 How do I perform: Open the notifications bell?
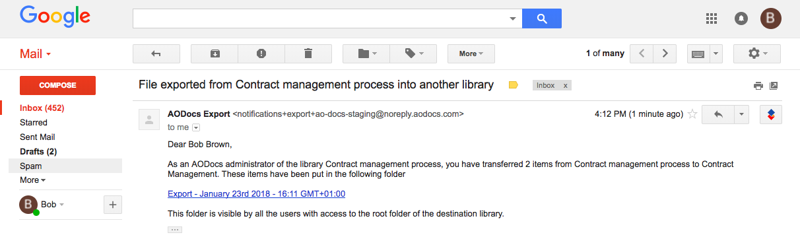point(741,19)
